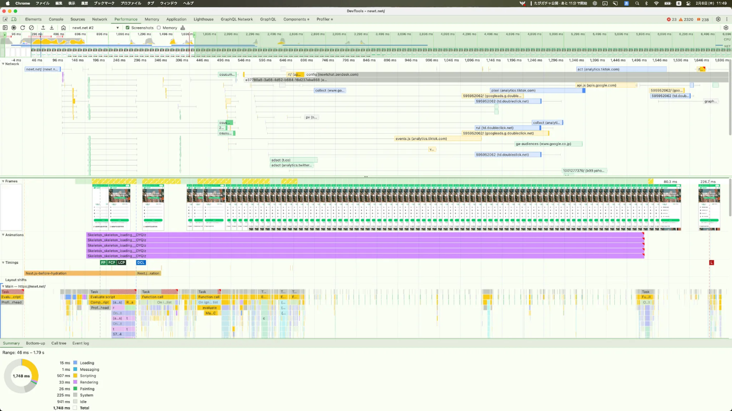Viewport: 732px width, 411px height.
Task: Open the Network tab
Action: coord(99,19)
